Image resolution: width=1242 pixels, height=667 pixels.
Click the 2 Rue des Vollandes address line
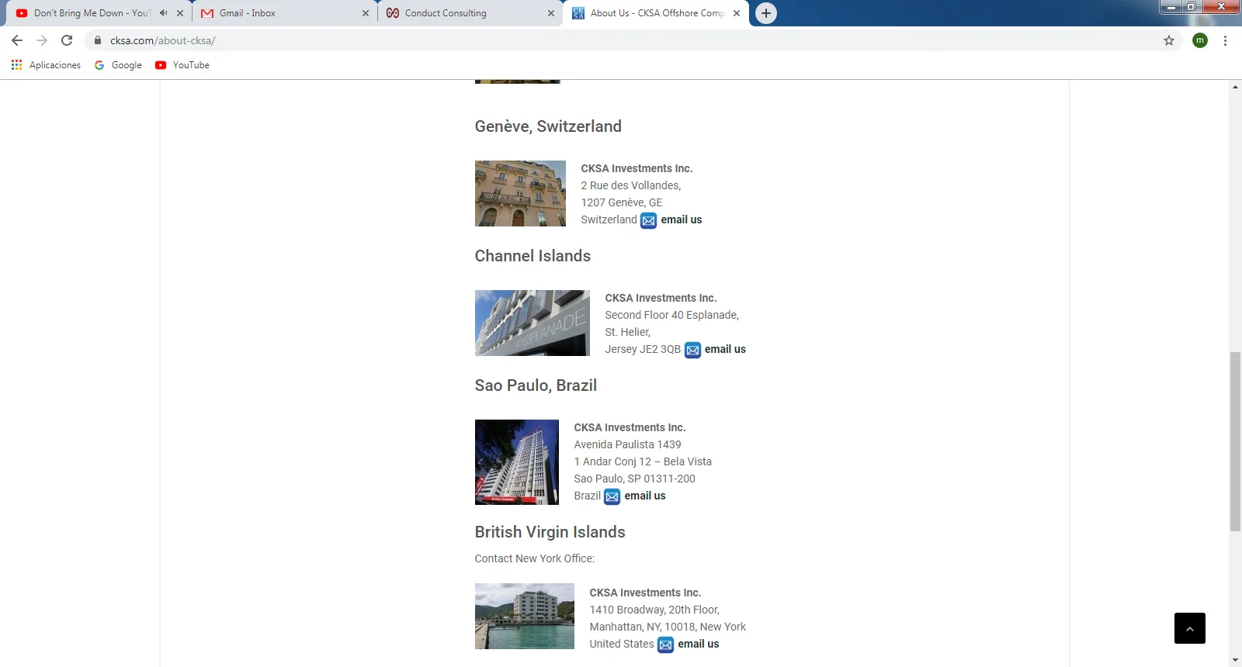point(631,185)
